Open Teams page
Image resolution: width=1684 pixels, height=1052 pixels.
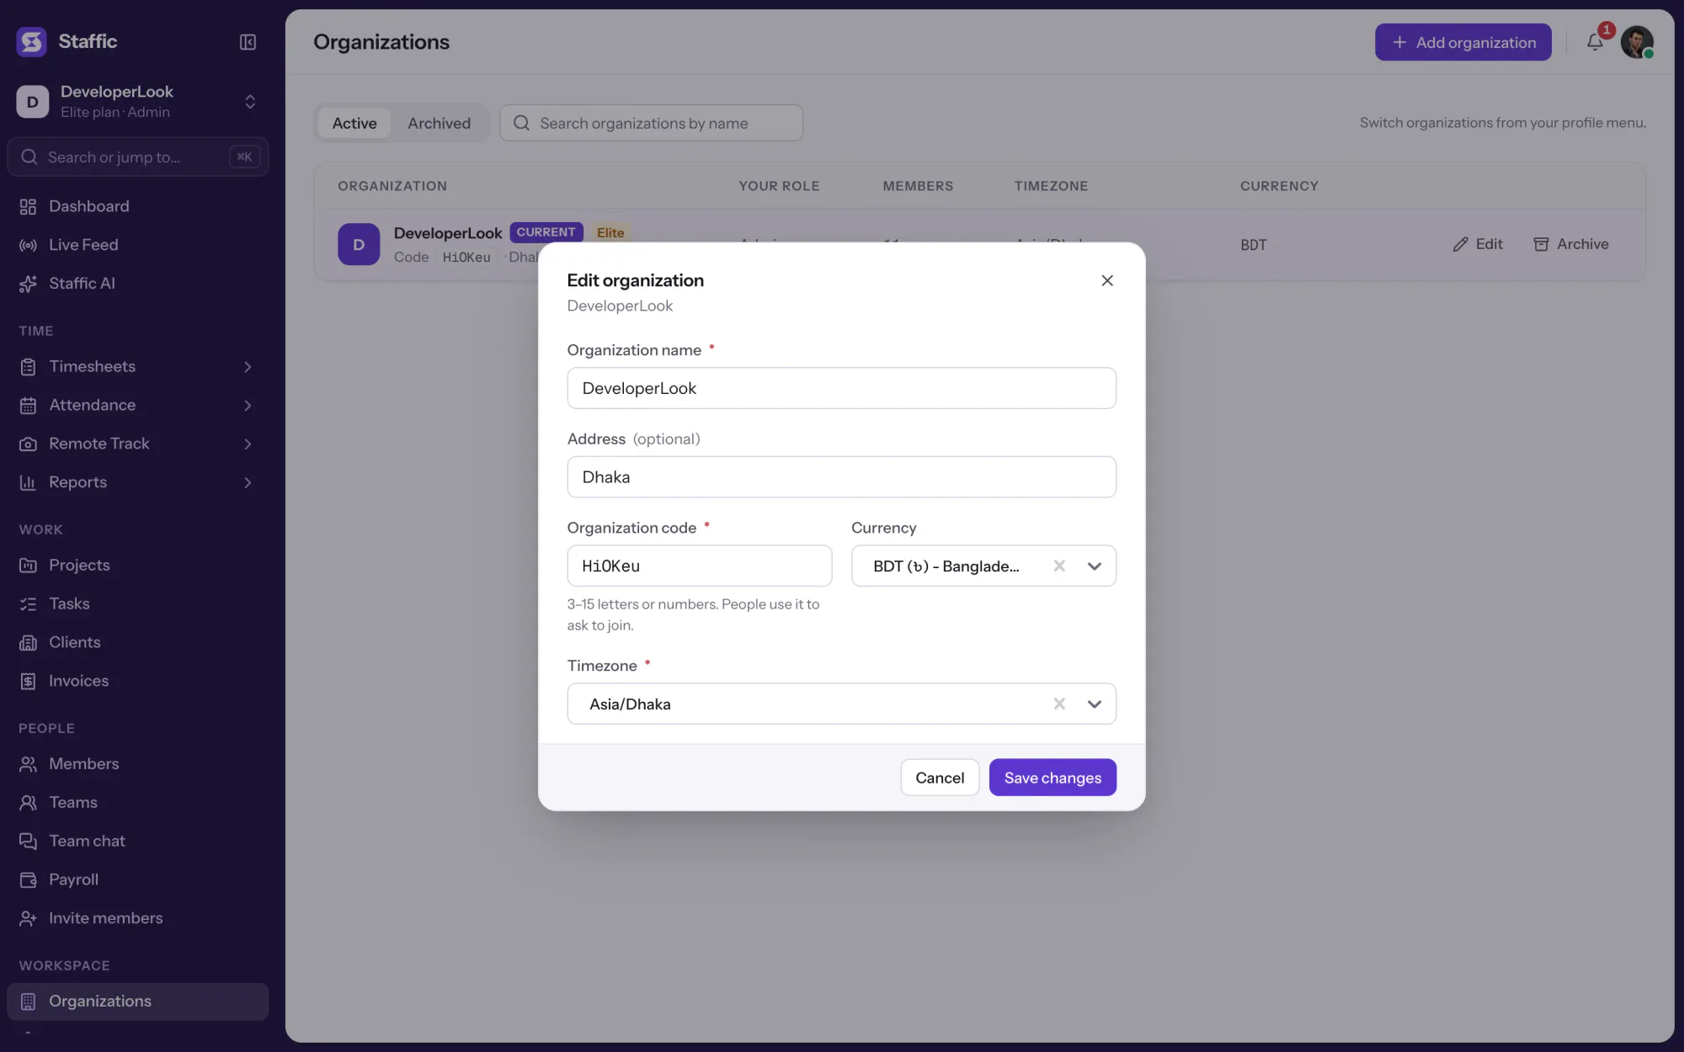[x=138, y=803]
